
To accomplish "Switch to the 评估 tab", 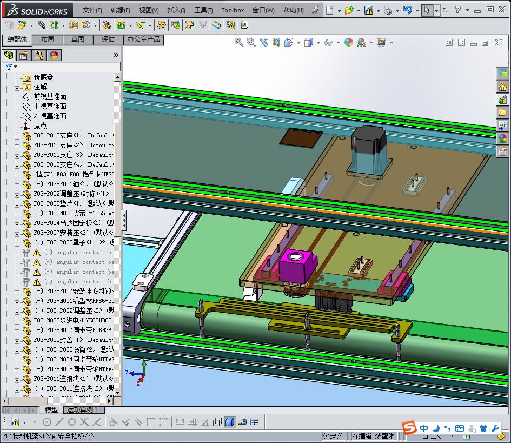I will (108, 39).
